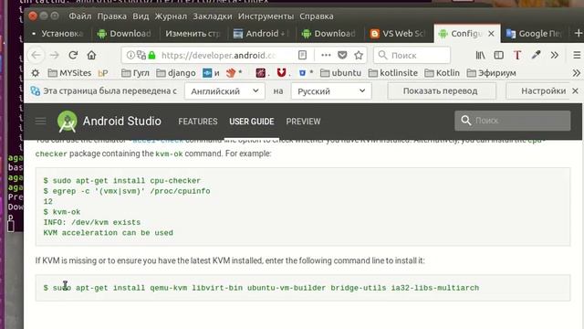Open the red shield bookmark icon
Image resolution: width=584 pixels, height=329 pixels.
click(281, 73)
